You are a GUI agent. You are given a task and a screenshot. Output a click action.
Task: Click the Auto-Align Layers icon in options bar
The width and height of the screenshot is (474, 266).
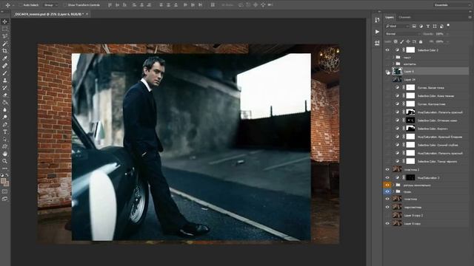[x=213, y=5]
